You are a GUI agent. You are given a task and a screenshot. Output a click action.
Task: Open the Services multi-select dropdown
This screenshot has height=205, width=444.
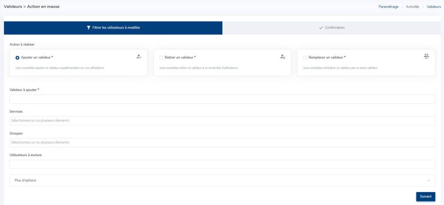222,121
